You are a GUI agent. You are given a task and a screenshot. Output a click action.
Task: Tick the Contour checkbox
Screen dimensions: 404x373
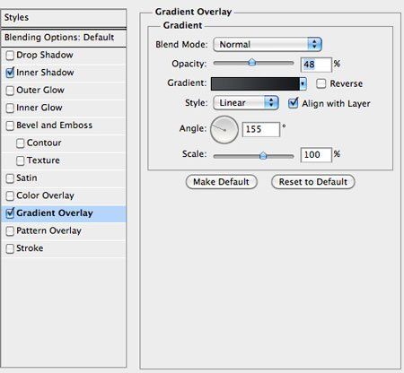point(21,143)
